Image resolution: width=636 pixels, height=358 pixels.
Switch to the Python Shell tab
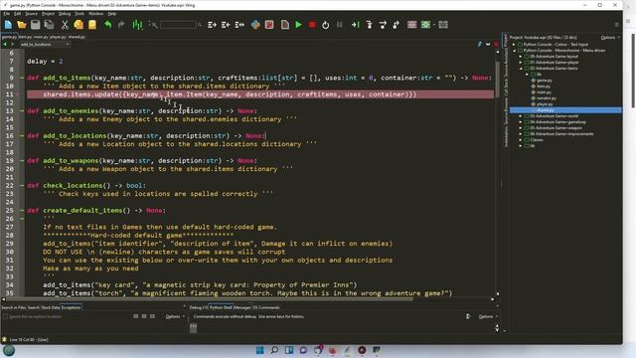[x=221, y=307]
